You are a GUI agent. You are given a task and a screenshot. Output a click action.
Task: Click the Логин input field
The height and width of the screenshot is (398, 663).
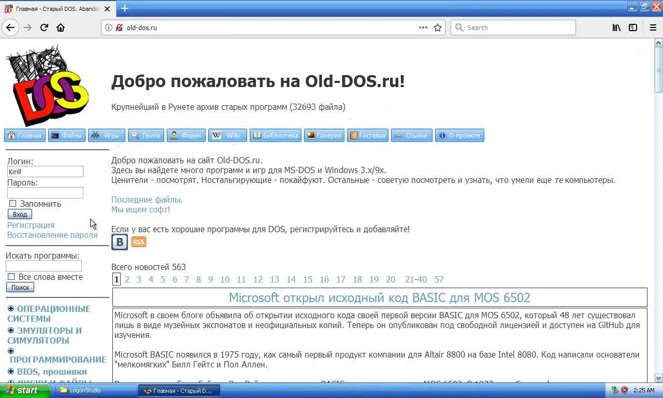(x=45, y=172)
